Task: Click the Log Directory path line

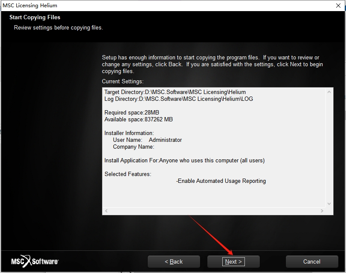Action: point(178,99)
